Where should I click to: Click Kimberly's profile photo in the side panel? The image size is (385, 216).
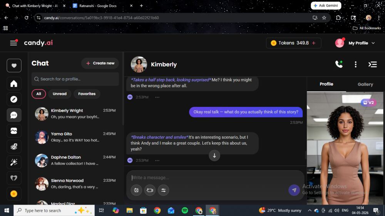coord(345,148)
